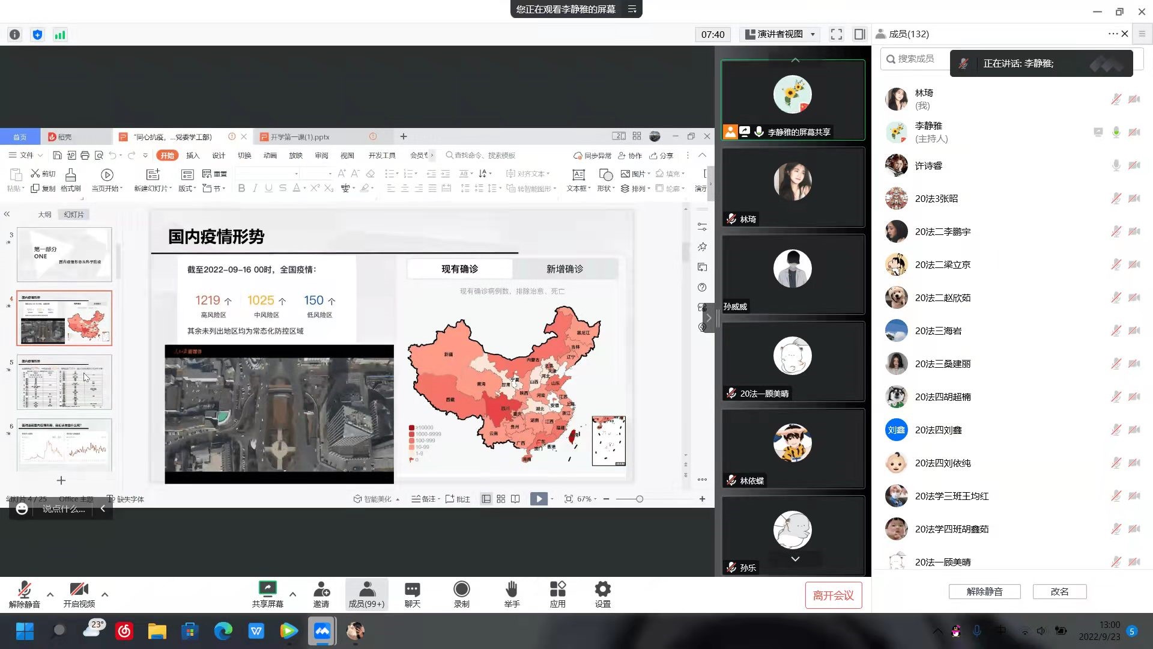Select 林依蝶 video tile

point(793,449)
